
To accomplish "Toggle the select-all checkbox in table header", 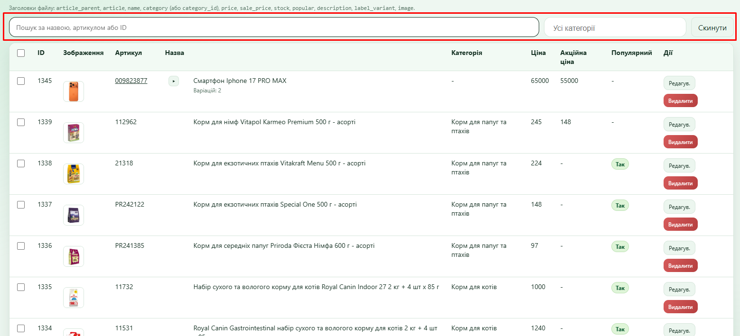I will coord(21,53).
